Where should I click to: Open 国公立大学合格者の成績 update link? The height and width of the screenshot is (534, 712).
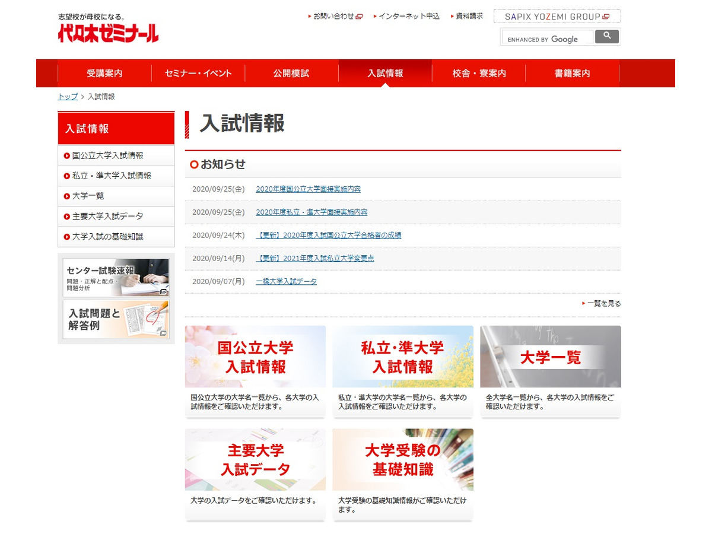tap(329, 235)
